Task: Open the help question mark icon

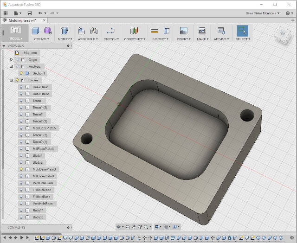Action: (x=288, y=13)
